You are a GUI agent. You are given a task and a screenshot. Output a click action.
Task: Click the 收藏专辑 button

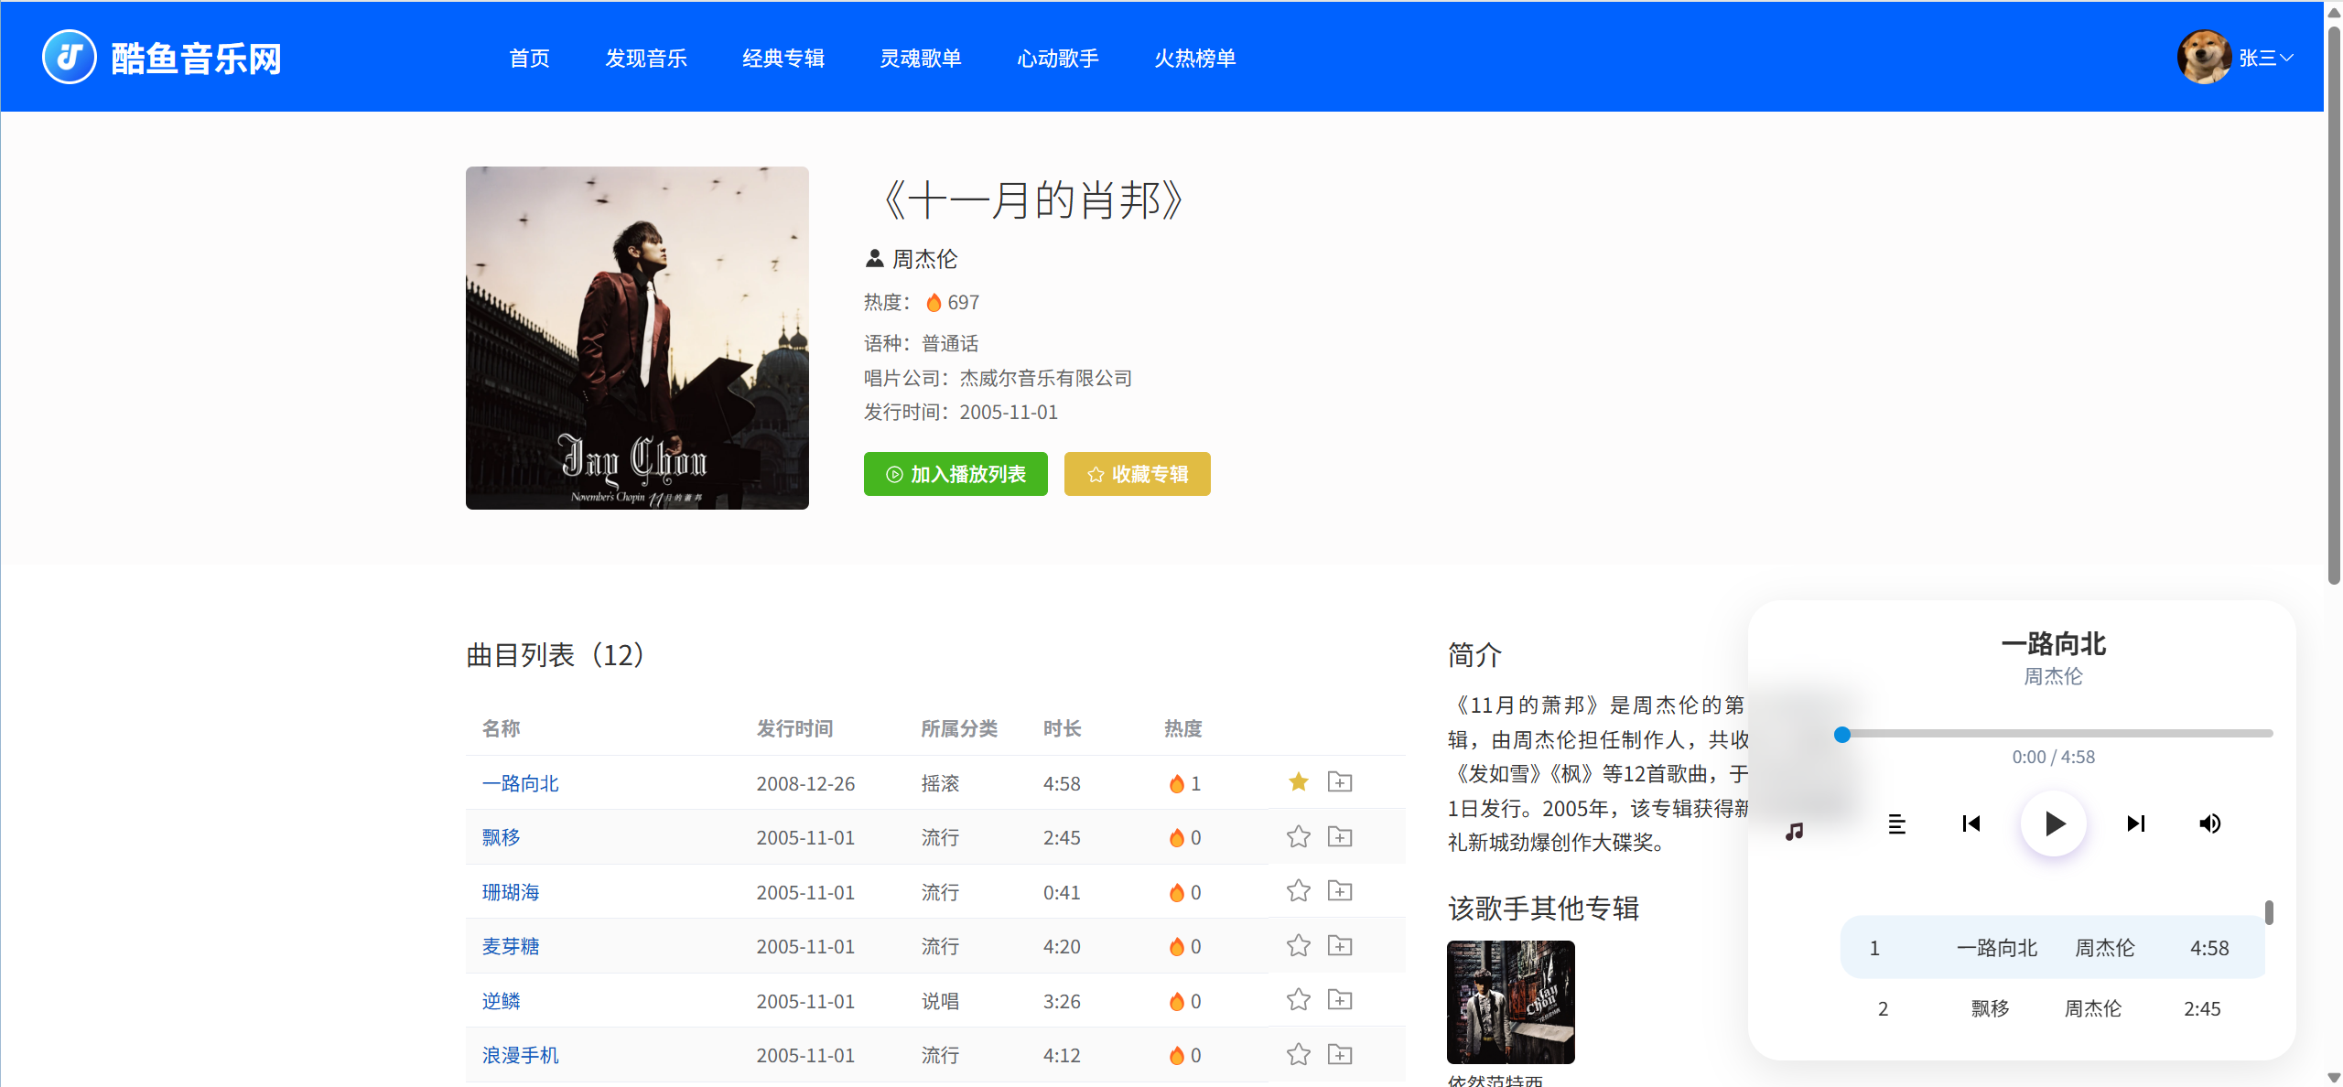click(x=1137, y=474)
